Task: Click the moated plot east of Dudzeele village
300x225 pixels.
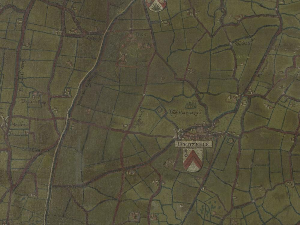Action: tap(230, 141)
